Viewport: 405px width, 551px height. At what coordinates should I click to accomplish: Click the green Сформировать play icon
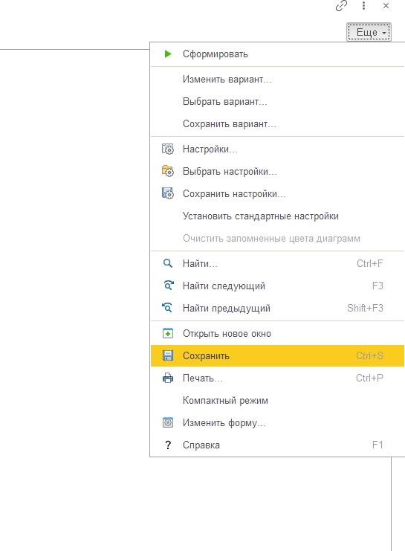(x=168, y=54)
